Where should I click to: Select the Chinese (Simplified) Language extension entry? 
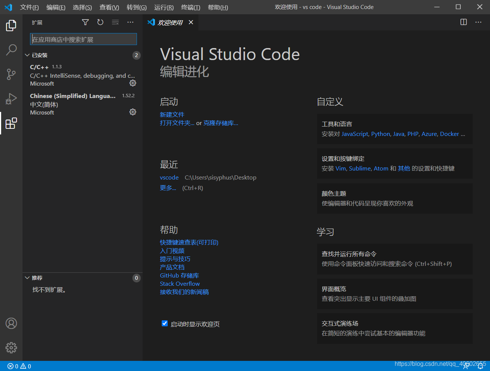83,104
